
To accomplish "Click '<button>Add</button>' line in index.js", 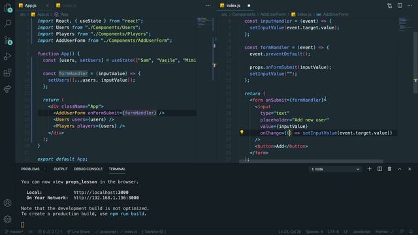I will (281, 146).
